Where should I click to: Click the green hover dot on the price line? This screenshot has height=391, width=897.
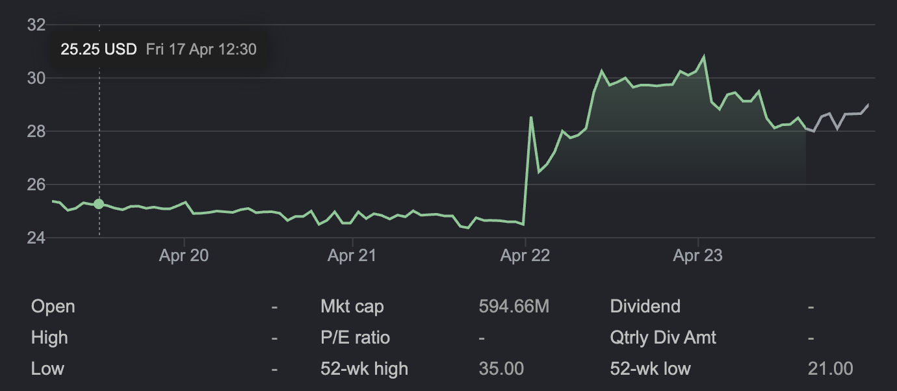pyautogui.click(x=99, y=204)
